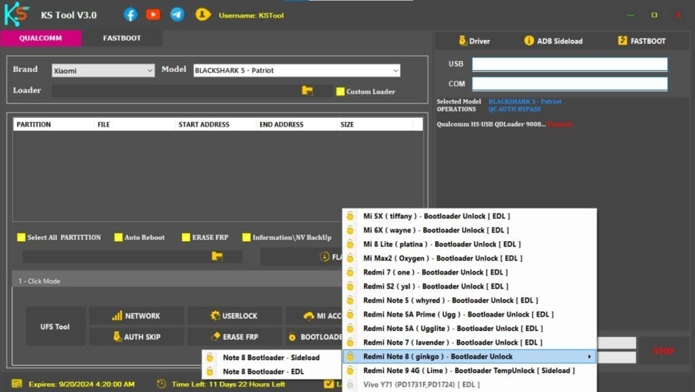Select the USERLOCK function
This screenshot has width=695, height=392.
point(235,315)
